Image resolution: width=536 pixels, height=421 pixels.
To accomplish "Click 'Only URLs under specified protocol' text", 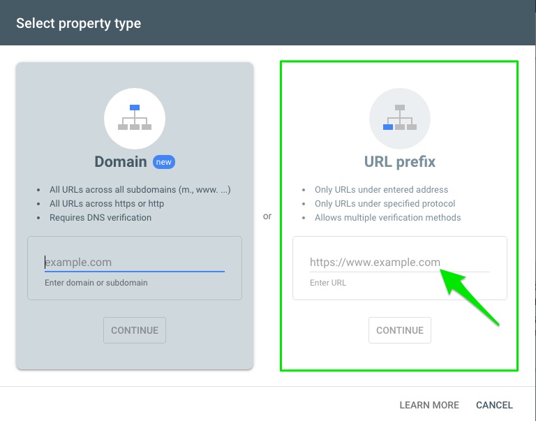I will tap(385, 203).
